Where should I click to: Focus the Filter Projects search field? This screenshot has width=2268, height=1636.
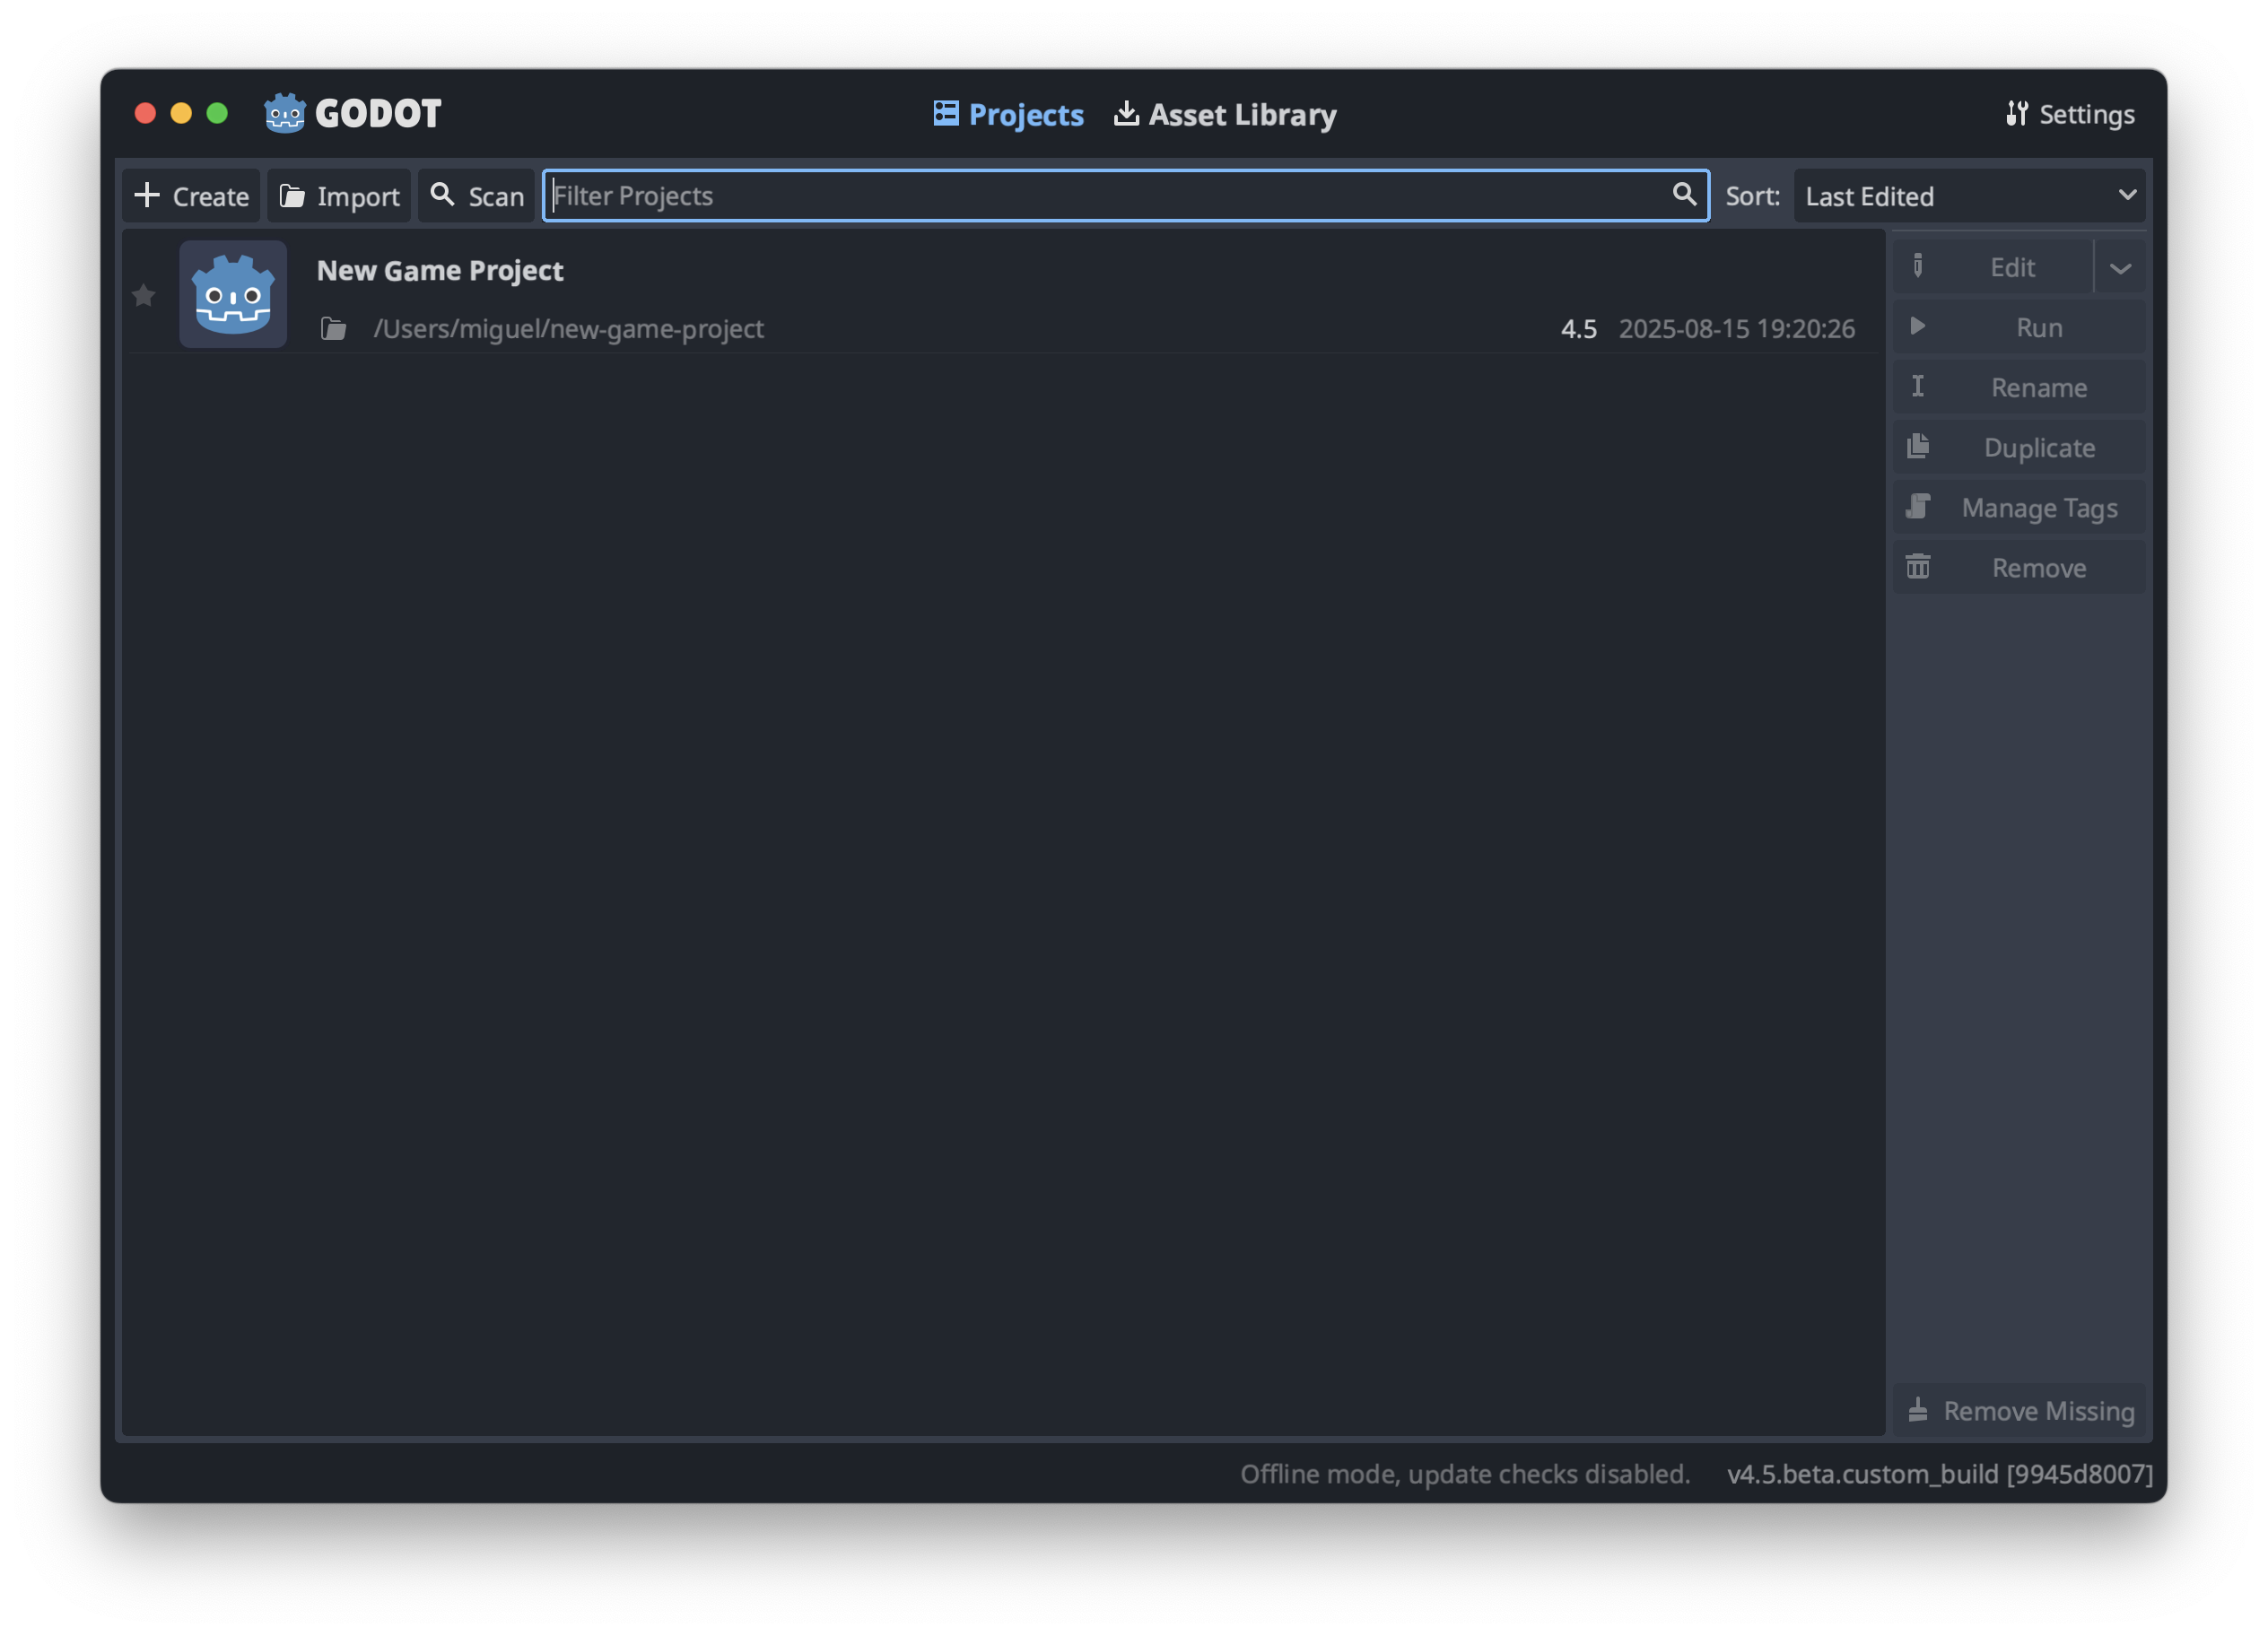pyautogui.click(x=1126, y=196)
